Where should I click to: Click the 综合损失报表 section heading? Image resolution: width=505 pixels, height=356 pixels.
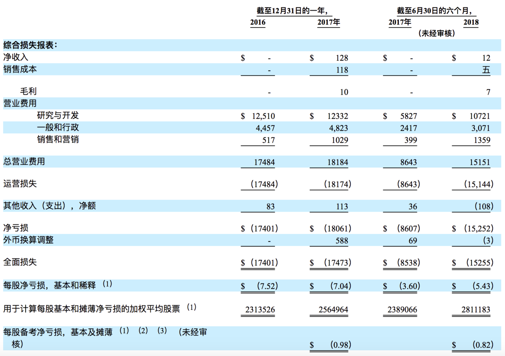30,45
